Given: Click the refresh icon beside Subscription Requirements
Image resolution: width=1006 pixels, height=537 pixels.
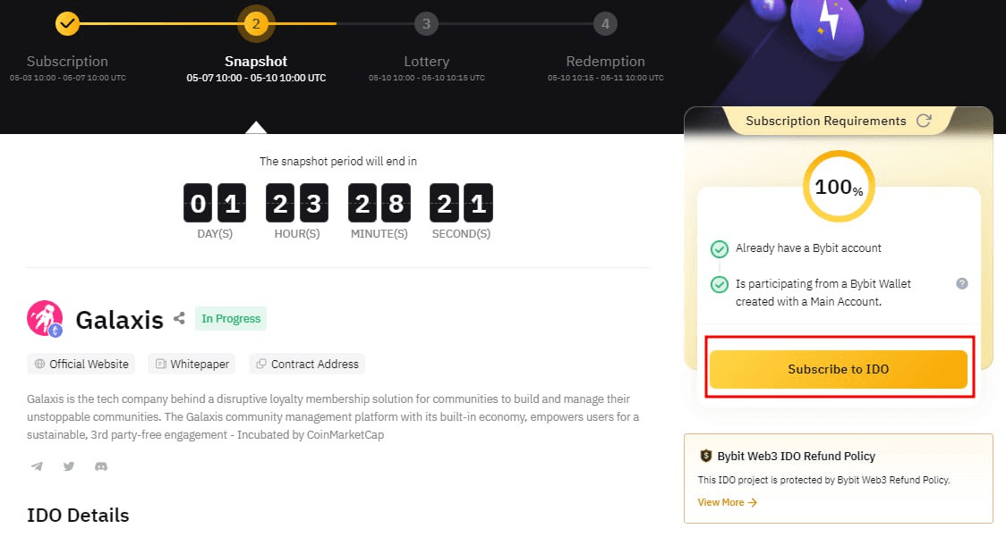Looking at the screenshot, I should coord(925,121).
